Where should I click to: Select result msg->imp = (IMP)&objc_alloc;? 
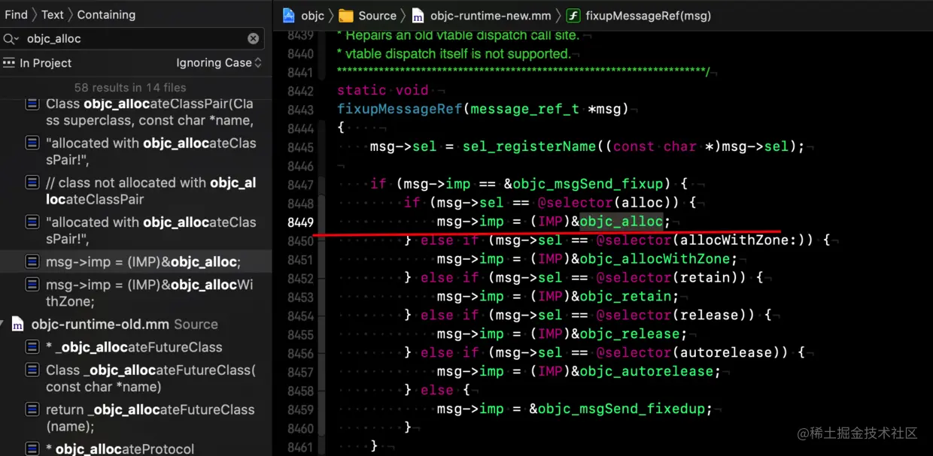tap(135, 261)
